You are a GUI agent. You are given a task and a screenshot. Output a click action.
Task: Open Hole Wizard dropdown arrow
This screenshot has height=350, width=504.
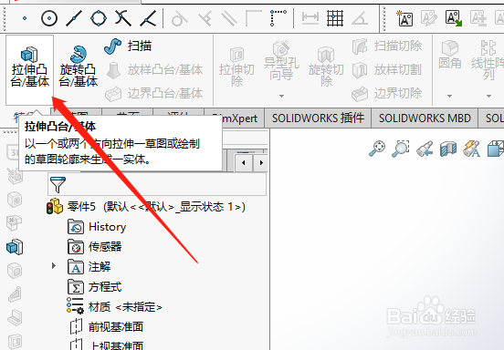281,96
